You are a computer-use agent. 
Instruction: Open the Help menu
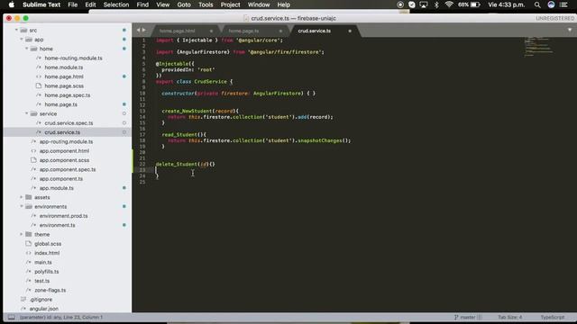coord(284,4)
